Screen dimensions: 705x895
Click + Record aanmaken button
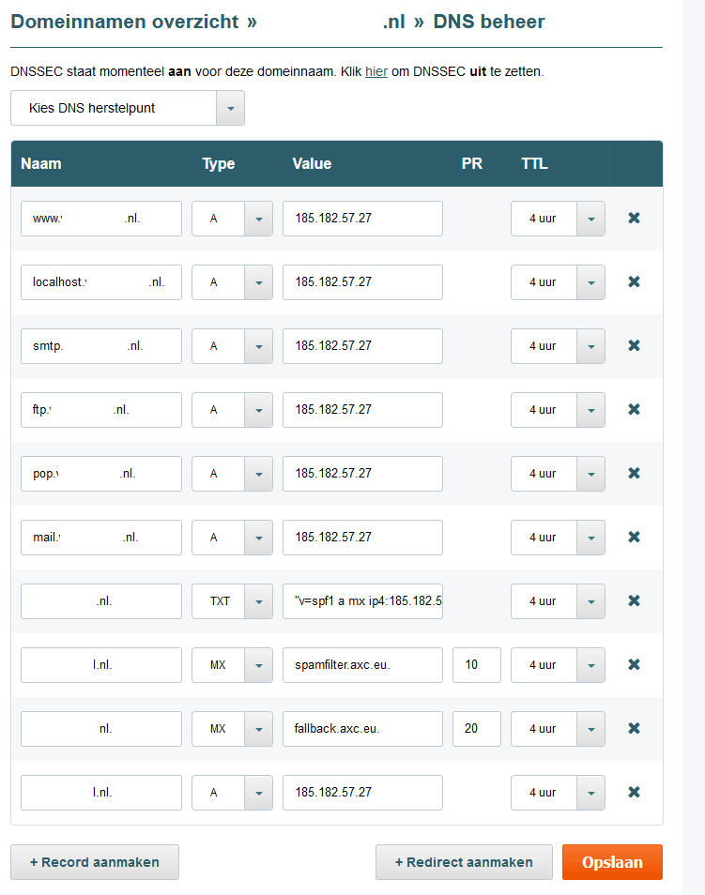[95, 862]
